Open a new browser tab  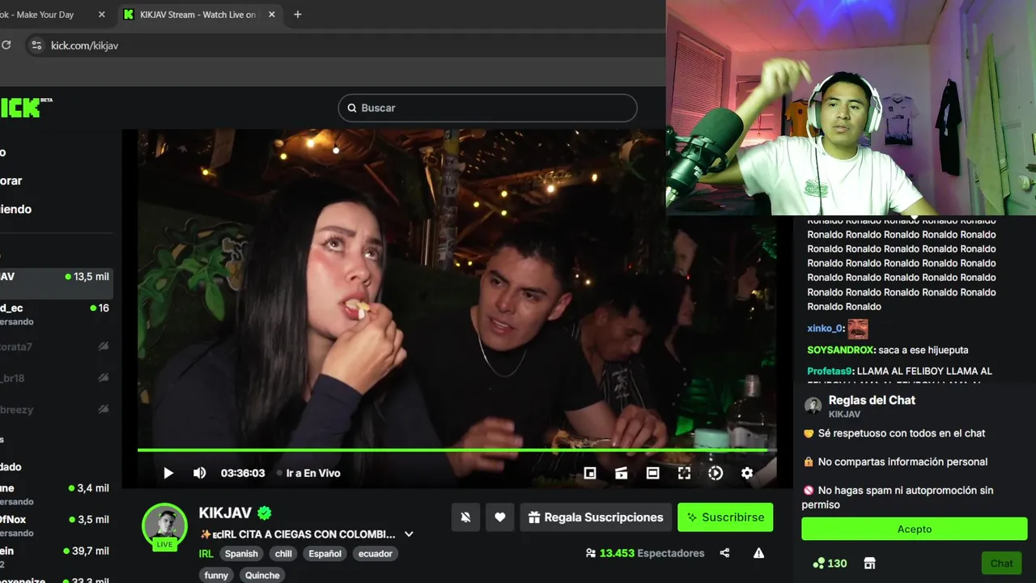tap(297, 15)
